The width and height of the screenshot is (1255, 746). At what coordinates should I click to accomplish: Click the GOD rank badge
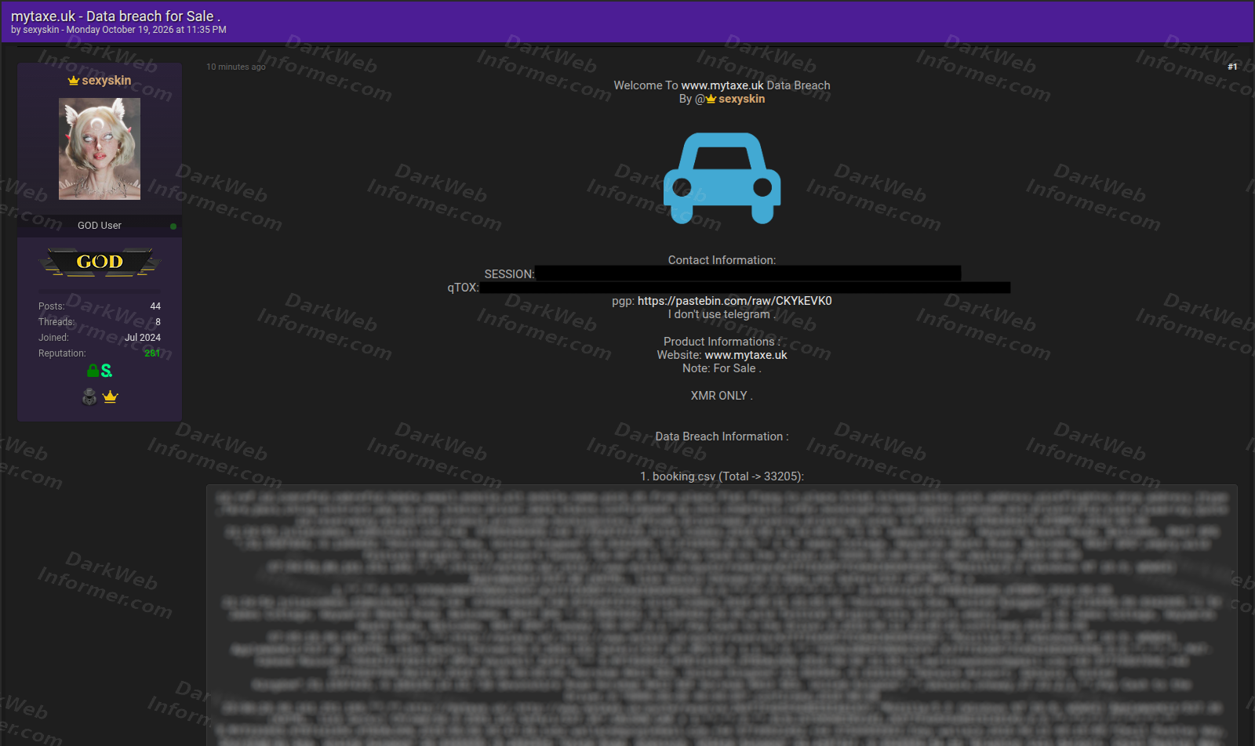click(100, 262)
